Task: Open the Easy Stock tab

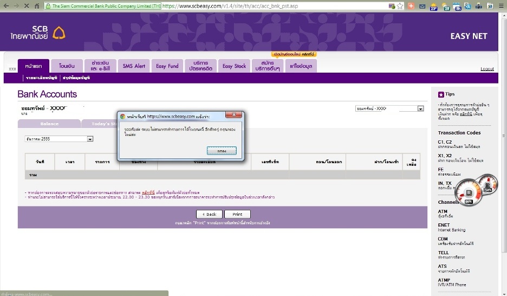Action: tap(234, 66)
